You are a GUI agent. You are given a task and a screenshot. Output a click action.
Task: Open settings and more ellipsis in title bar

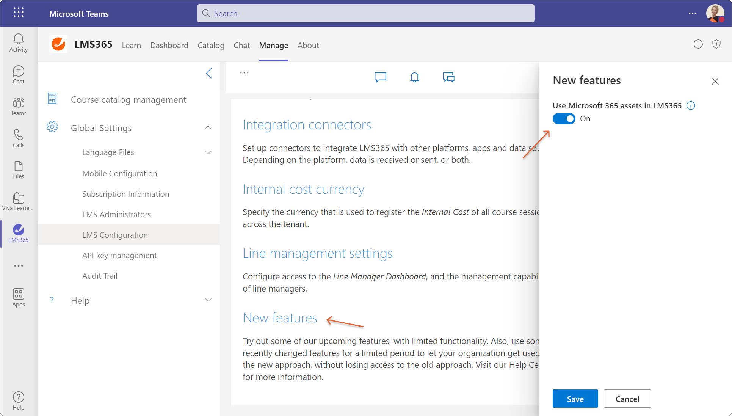point(693,13)
